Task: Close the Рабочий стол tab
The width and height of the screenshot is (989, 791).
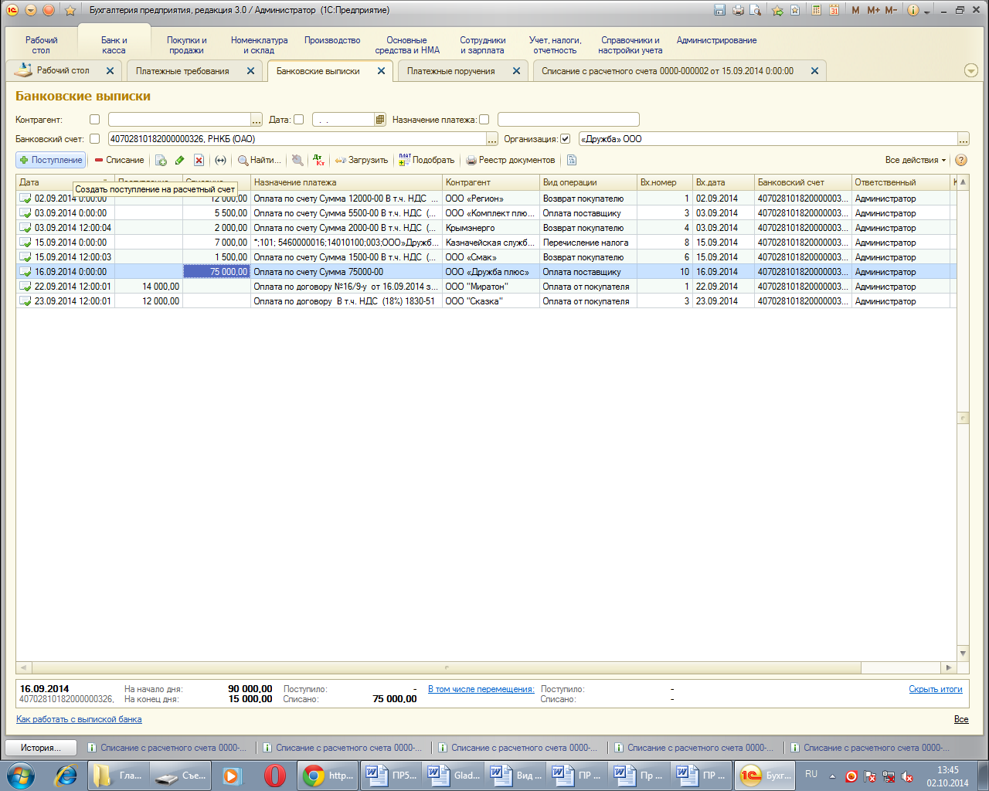Action: 110,70
